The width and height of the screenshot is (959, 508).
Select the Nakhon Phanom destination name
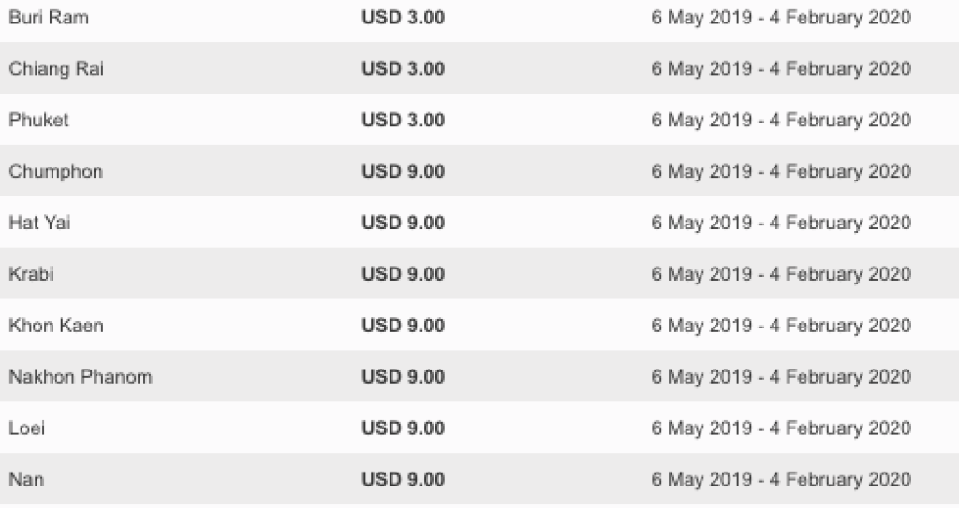(81, 377)
